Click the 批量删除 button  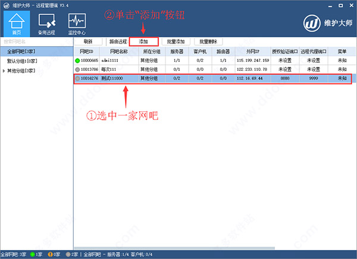pos(208,42)
